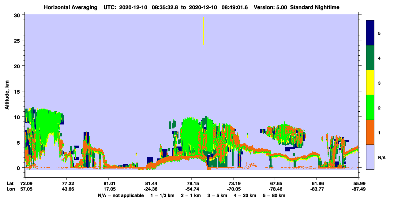Image resolution: width=398 pixels, height=204 pixels.
Task: Click the '4 = 20 km' legend entry
Action: 245,195
